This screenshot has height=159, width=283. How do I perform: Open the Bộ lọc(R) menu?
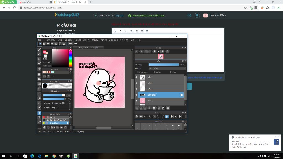click(69, 40)
